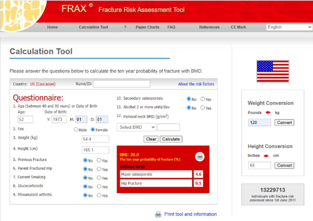Expand the Calculation Tool menu arrow
Viewport: 313px width, 221px height.
tap(125, 27)
